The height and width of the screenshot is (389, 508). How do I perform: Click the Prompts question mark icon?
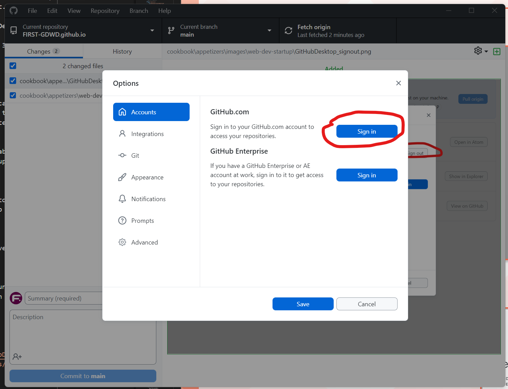pyautogui.click(x=122, y=220)
